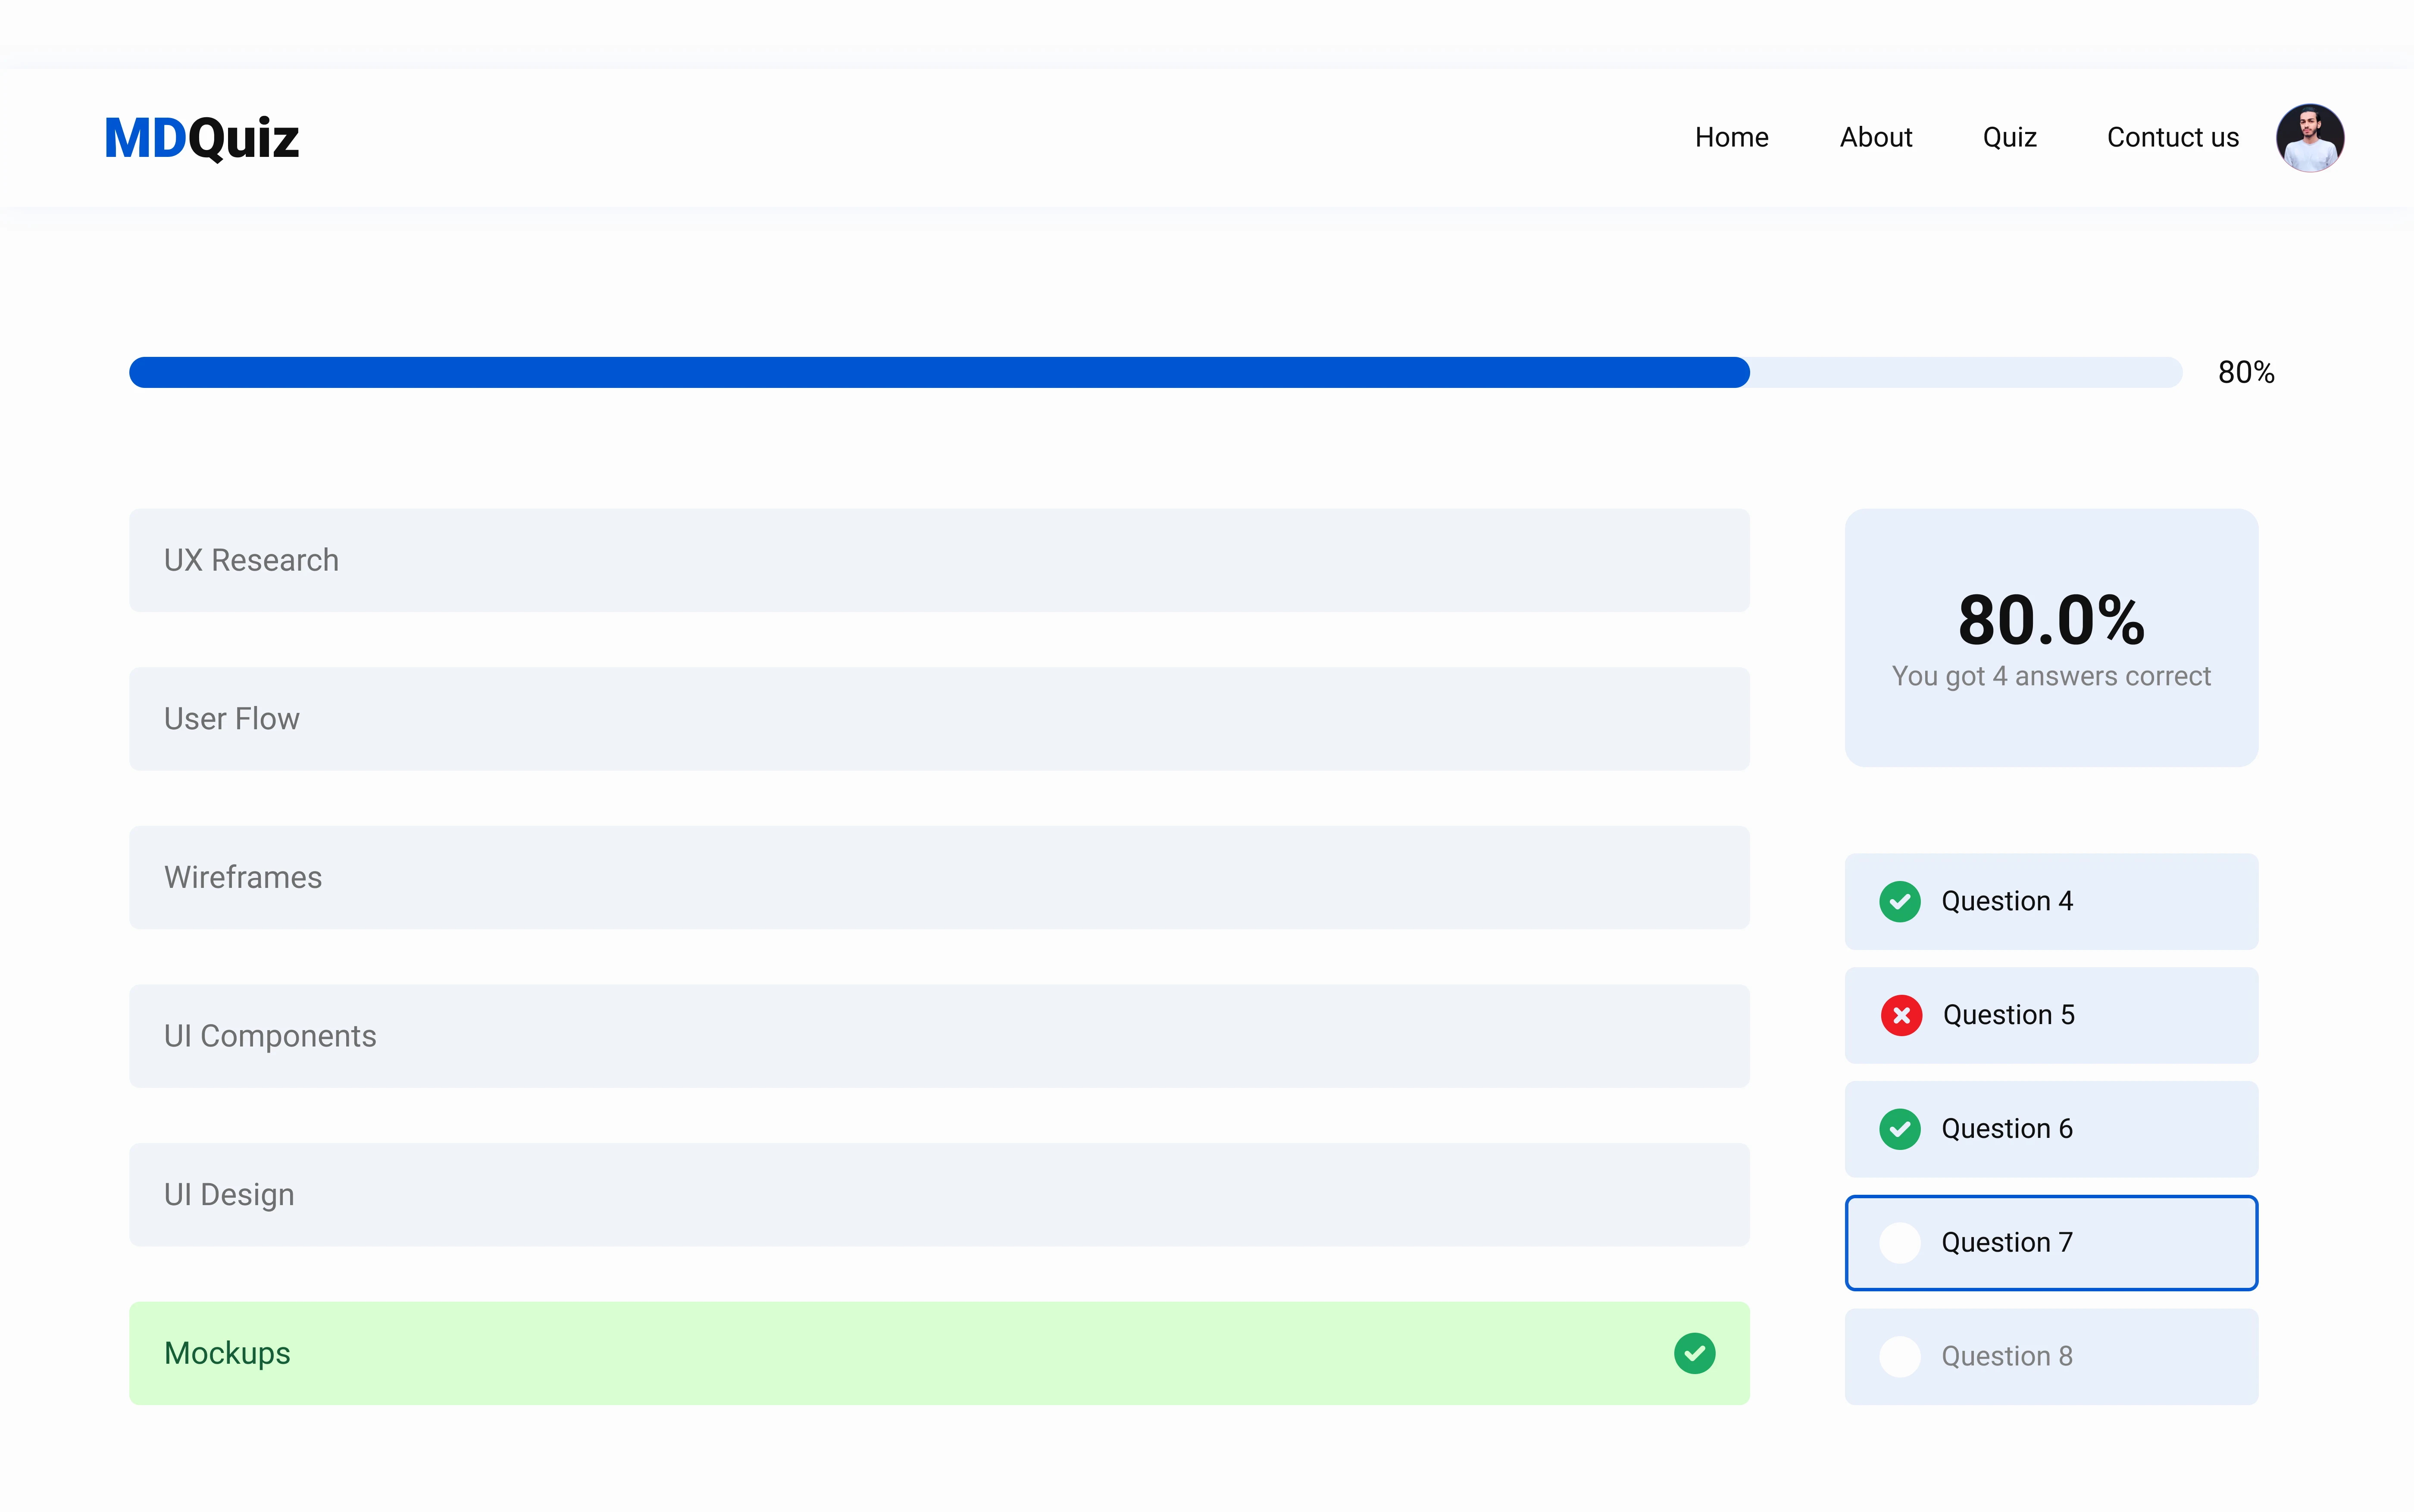Image resolution: width=2414 pixels, height=1512 pixels.
Task: Go to the Home menu item
Action: pos(1731,138)
